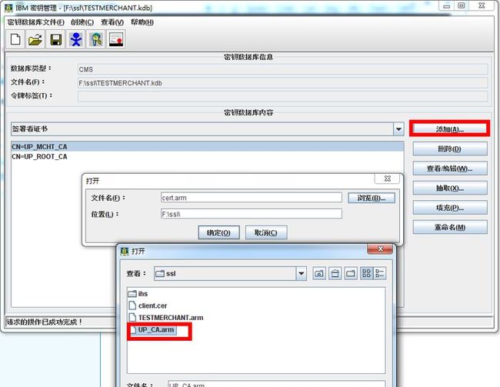The width and height of the screenshot is (500, 387).
Task: Click the F:\ssl\ location field
Action: click(x=252, y=214)
